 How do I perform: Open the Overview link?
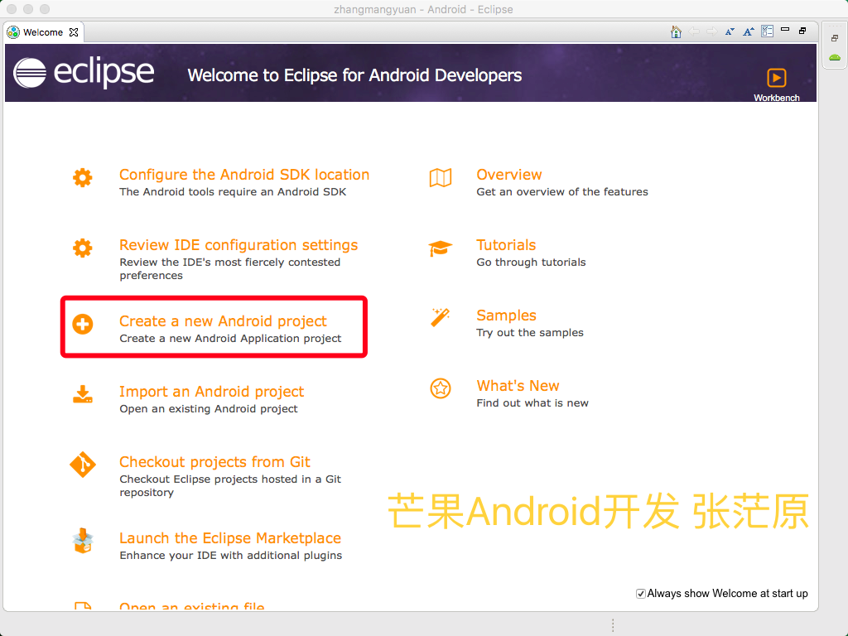(509, 175)
